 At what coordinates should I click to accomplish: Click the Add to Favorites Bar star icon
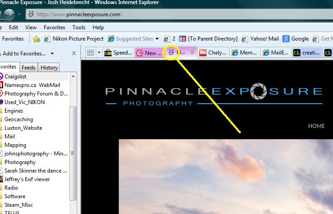[x=37, y=39]
